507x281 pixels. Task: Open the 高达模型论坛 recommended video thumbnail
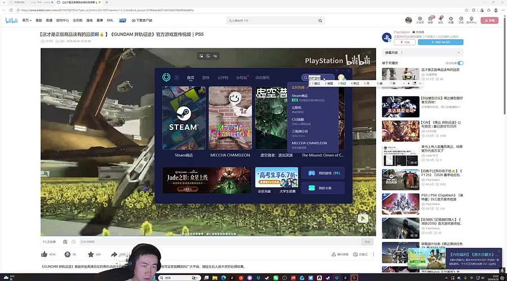400,107
